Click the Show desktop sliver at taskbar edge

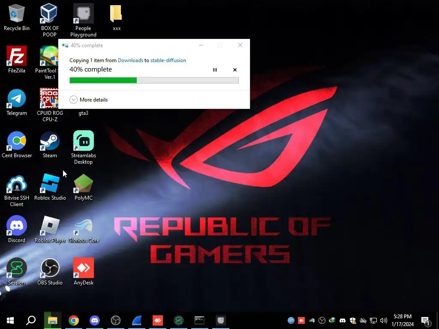point(438,320)
